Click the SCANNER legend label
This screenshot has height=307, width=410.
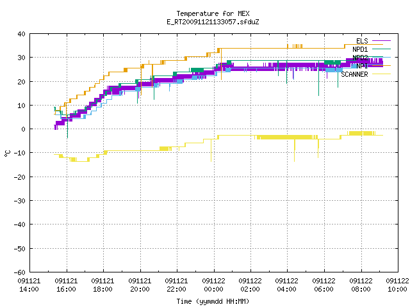click(354, 74)
